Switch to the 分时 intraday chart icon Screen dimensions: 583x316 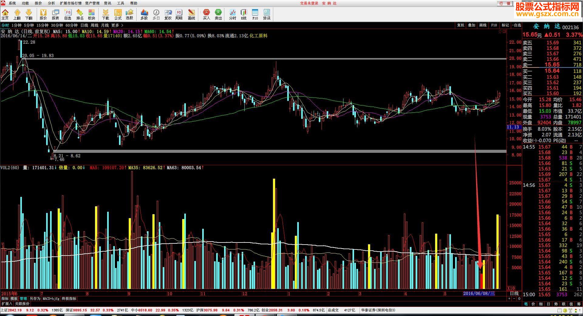[233, 14]
